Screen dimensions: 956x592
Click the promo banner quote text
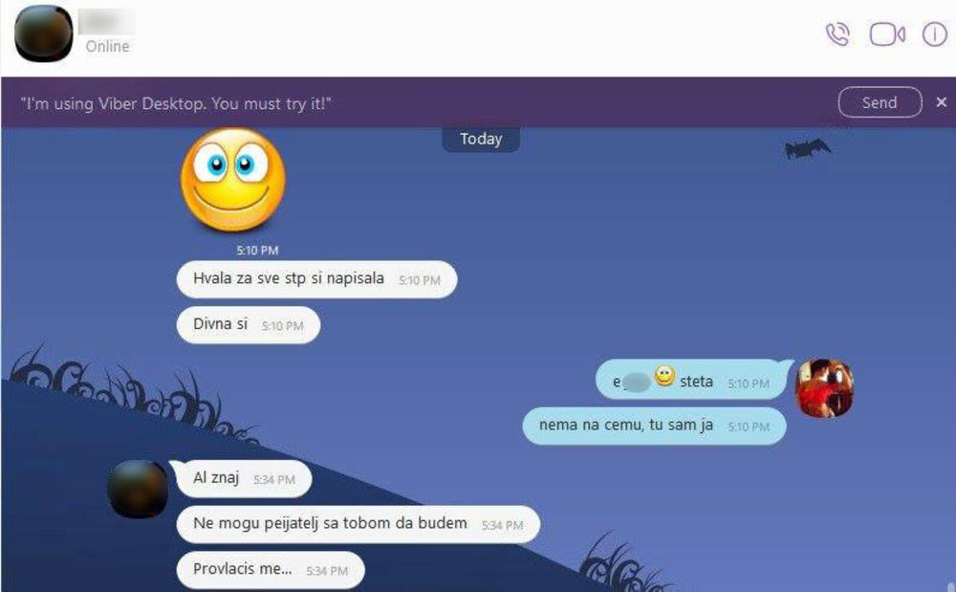click(176, 103)
